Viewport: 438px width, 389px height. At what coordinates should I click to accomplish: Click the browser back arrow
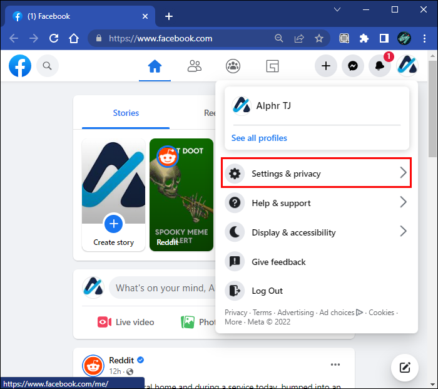(14, 38)
